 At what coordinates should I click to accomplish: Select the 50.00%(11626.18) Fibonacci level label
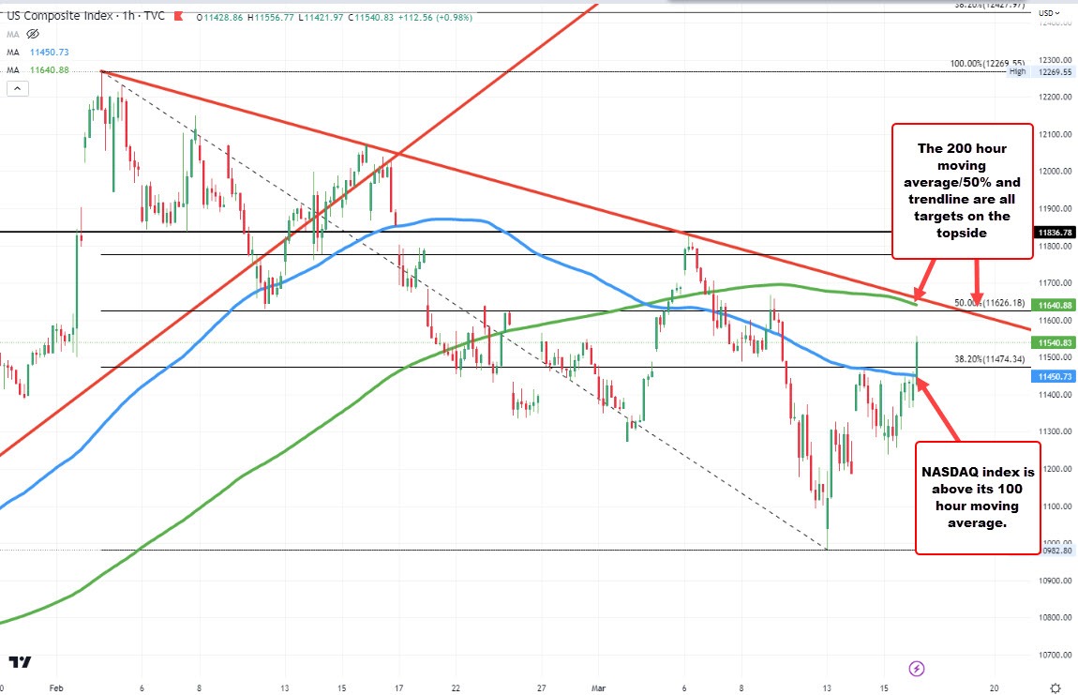(989, 303)
